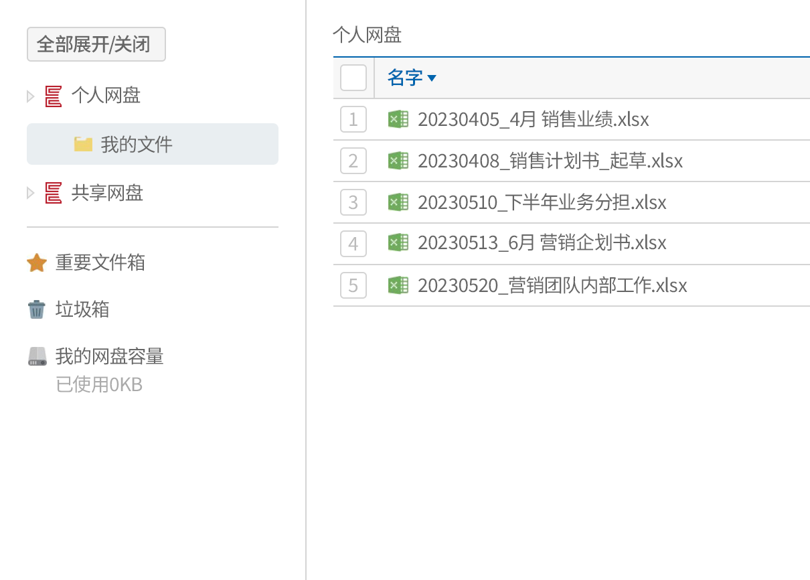Open the 重要文件箱 menu item
Viewport: 810px width, 580px height.
pos(100,263)
